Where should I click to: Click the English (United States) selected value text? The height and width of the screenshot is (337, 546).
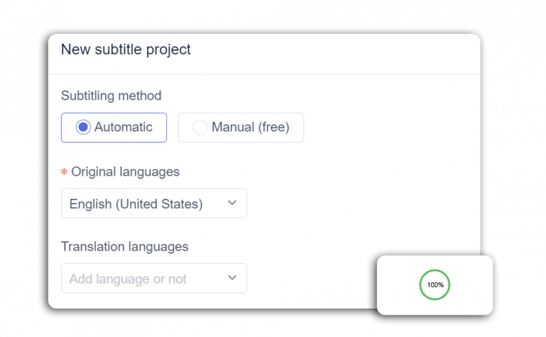click(136, 204)
